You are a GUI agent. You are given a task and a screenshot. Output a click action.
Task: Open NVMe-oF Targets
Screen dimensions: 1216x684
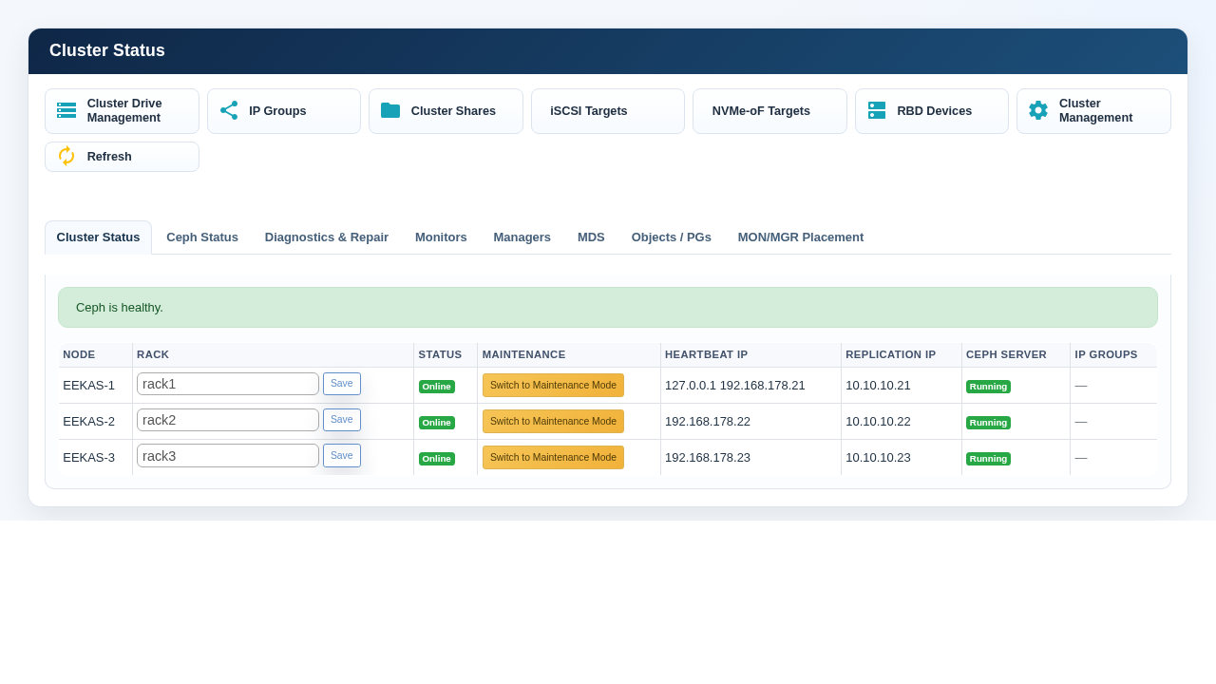pyautogui.click(x=769, y=111)
